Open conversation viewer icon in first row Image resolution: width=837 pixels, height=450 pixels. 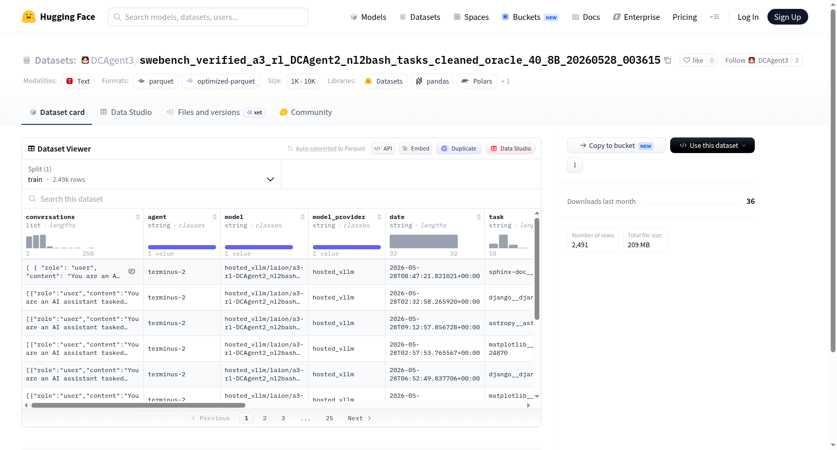coord(132,272)
